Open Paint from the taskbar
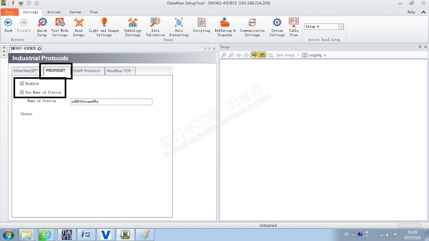Screen dimensions: 429x241 click(x=145, y=234)
